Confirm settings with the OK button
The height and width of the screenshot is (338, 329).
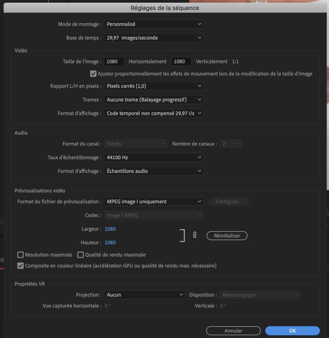tap(292, 330)
